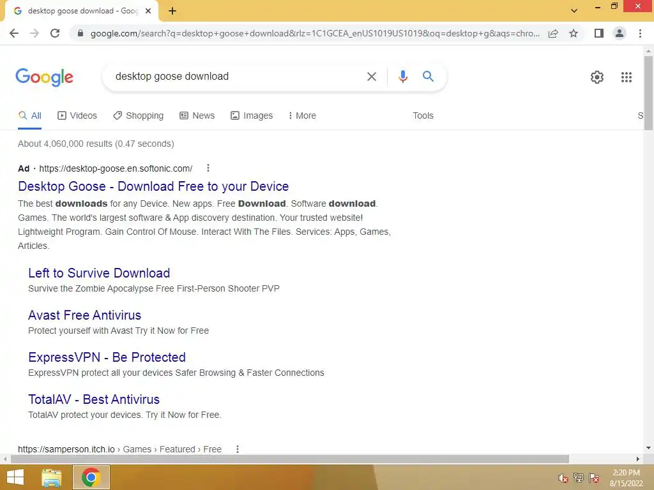Click the muted volume tray icon
This screenshot has width=654, height=490.
(563, 478)
